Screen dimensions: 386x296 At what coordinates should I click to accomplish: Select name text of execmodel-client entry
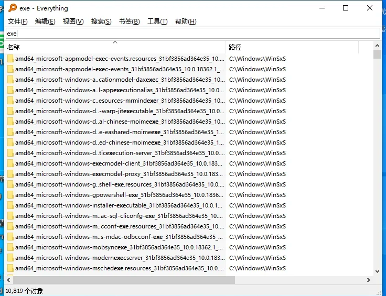[x=119, y=163]
